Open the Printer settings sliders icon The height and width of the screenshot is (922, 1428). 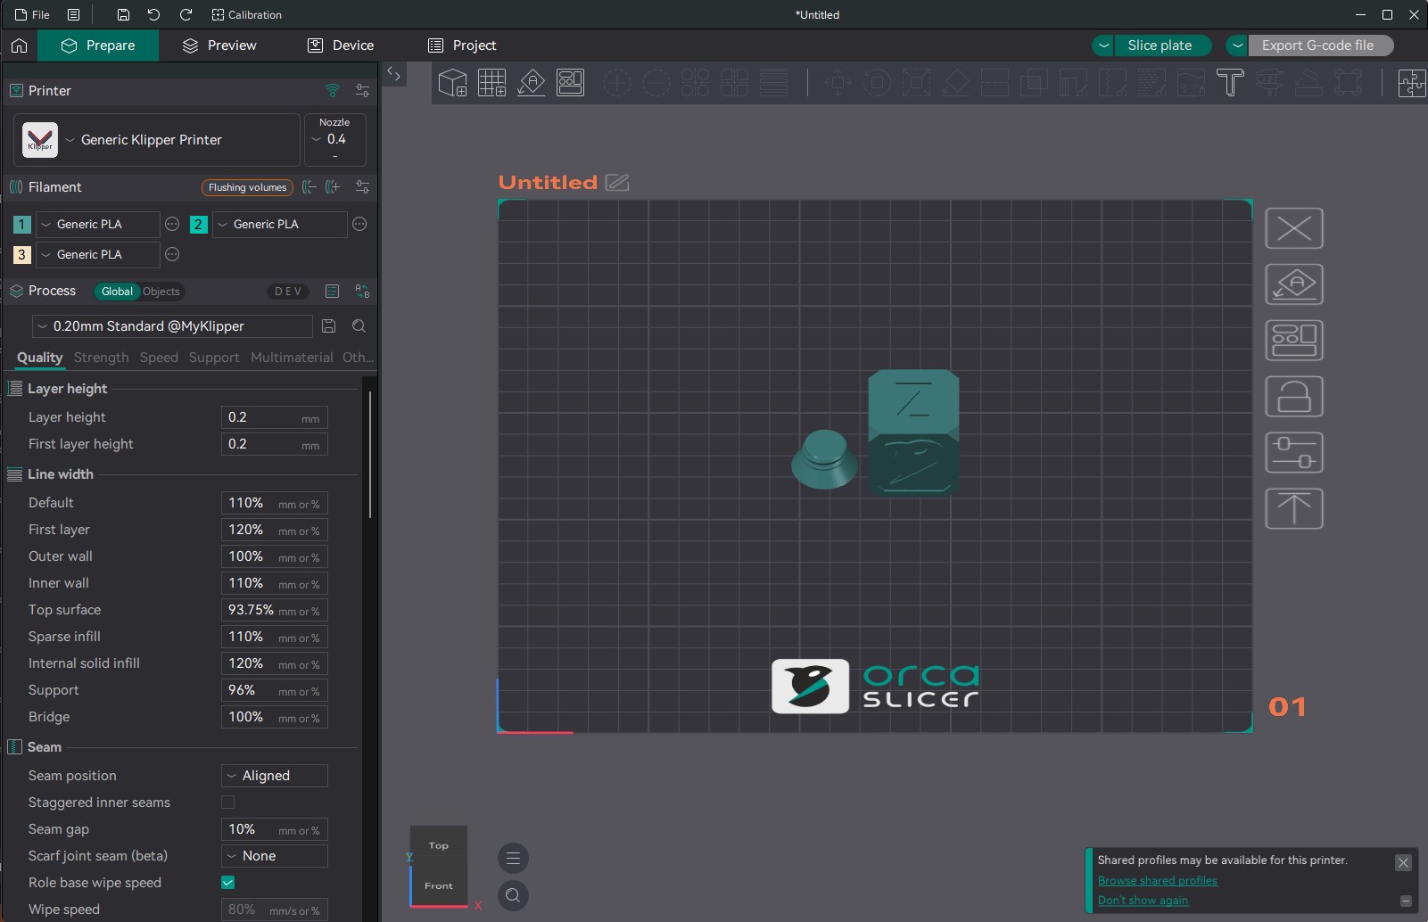[x=362, y=91]
